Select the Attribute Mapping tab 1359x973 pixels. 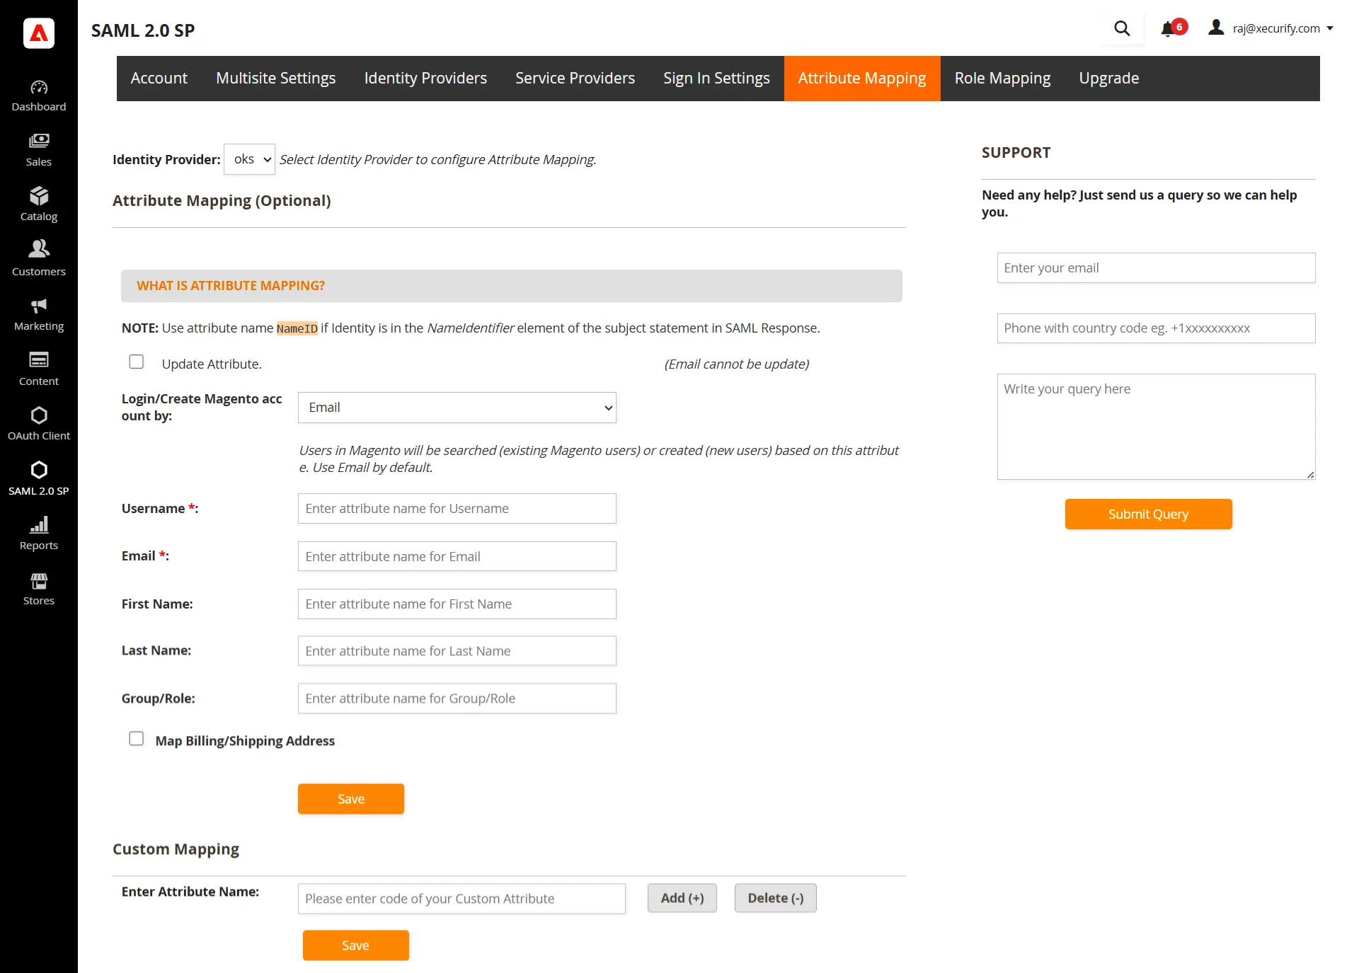pyautogui.click(x=862, y=79)
